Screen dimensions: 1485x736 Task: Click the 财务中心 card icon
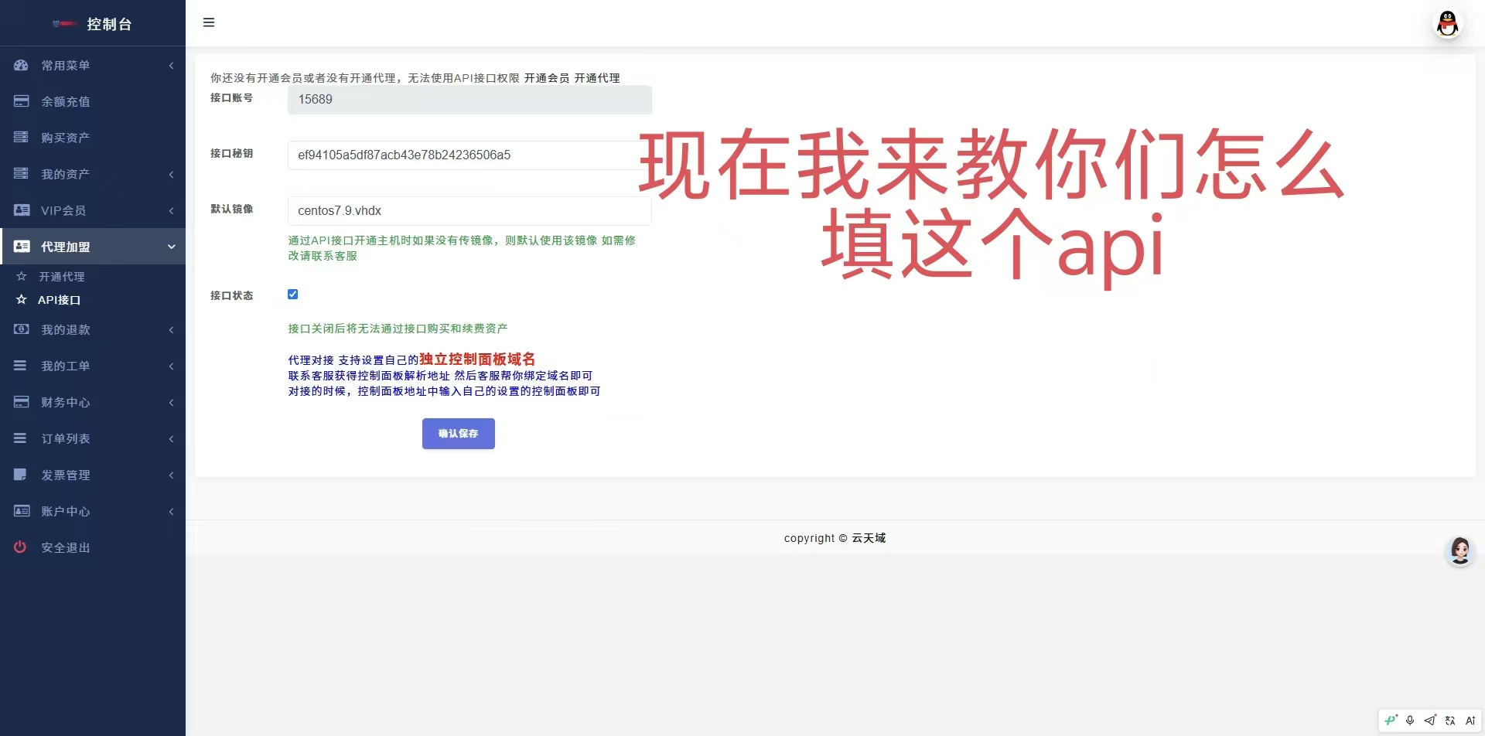(21, 402)
